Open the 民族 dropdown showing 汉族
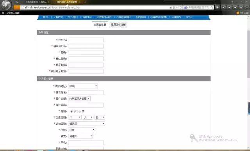This screenshot has height=151, width=250. 82,130
